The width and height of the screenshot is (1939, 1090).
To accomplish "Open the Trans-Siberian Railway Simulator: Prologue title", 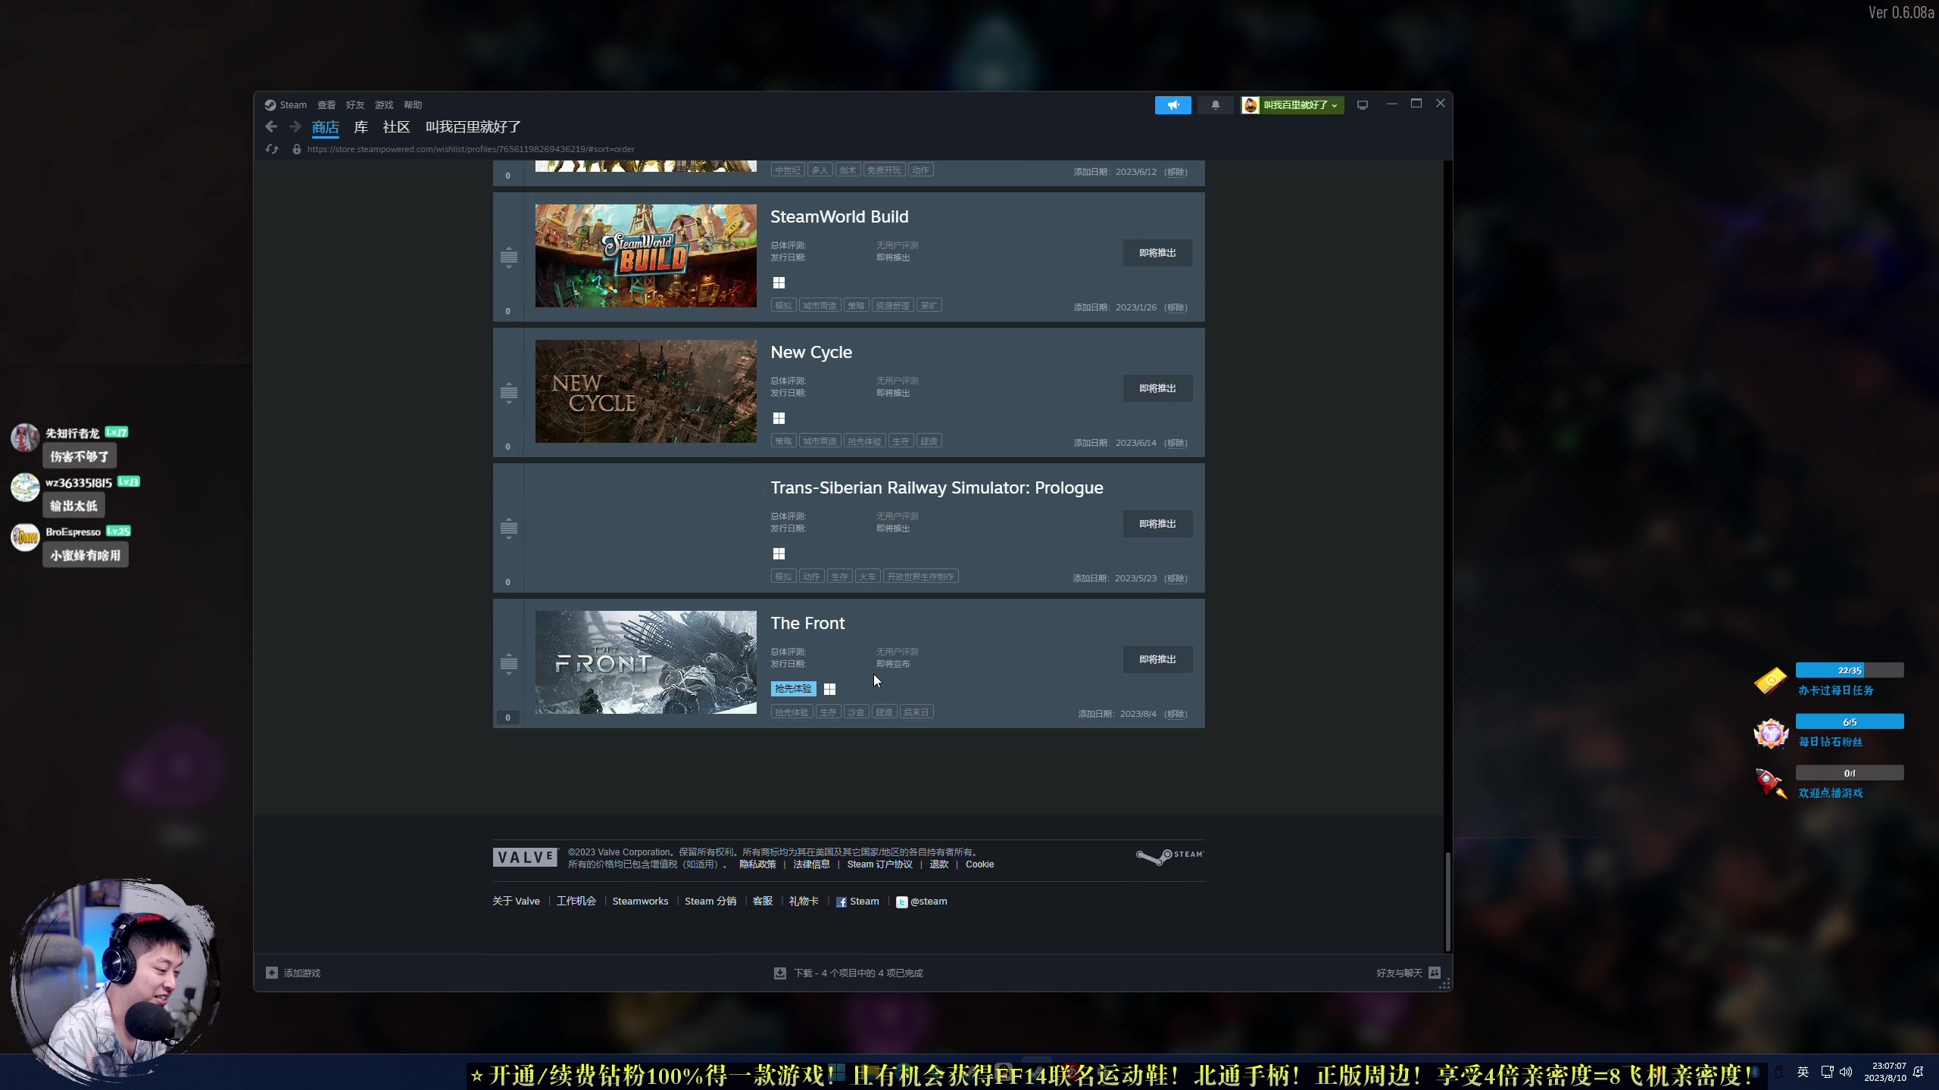I will point(937,488).
